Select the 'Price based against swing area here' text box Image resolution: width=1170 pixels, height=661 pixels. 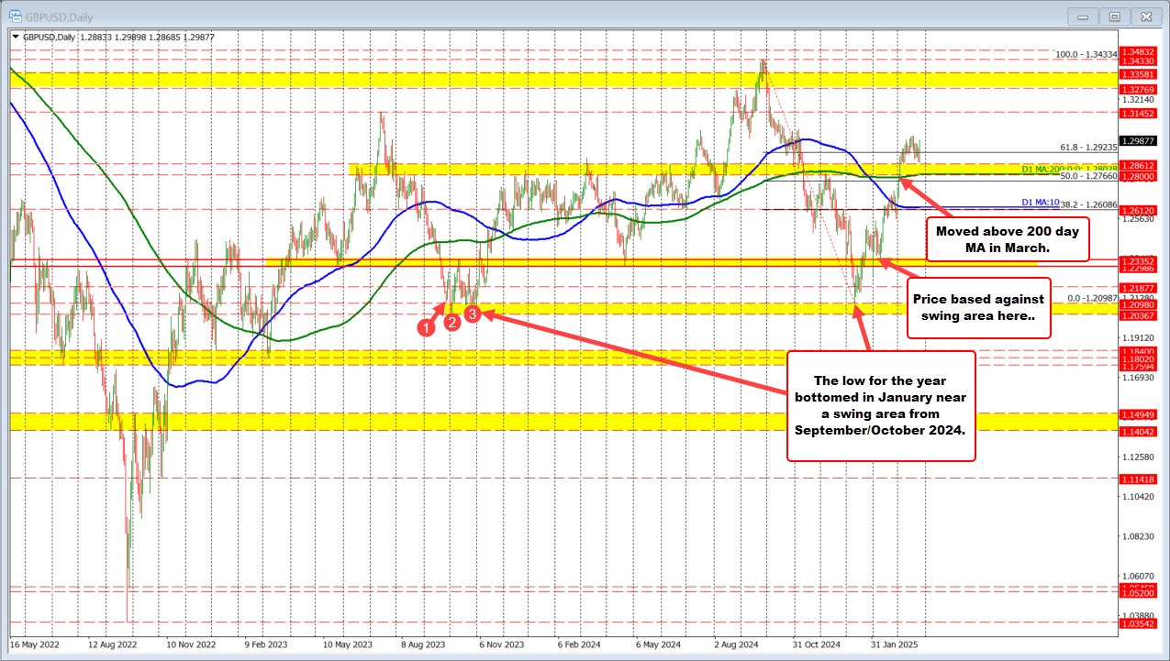978,307
